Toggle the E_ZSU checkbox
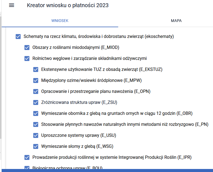Screen dimensions: 213x172 (36, 102)
